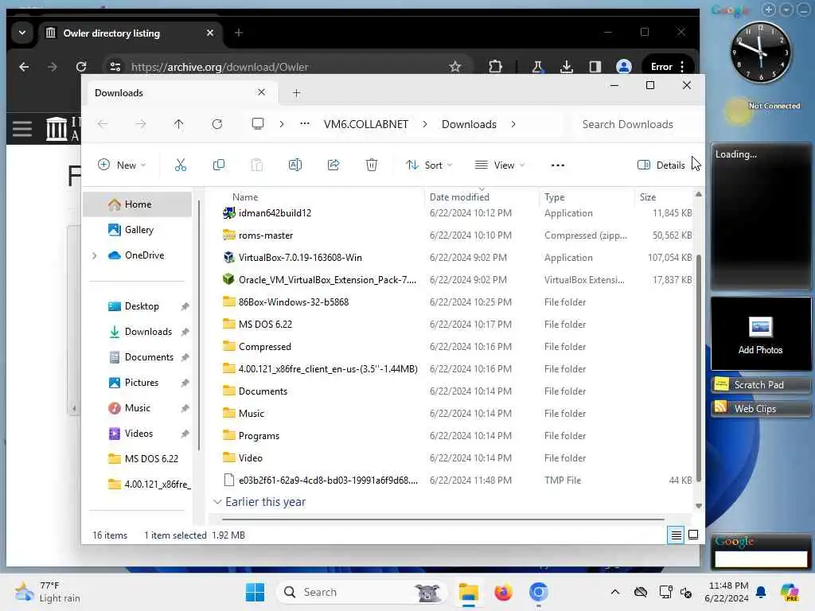Open Chrome downloads icon

coord(567,67)
